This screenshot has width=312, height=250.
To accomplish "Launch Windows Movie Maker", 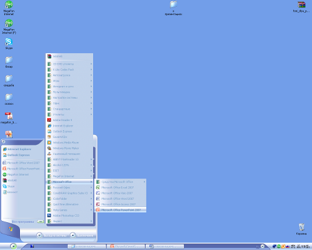I will [70, 148].
